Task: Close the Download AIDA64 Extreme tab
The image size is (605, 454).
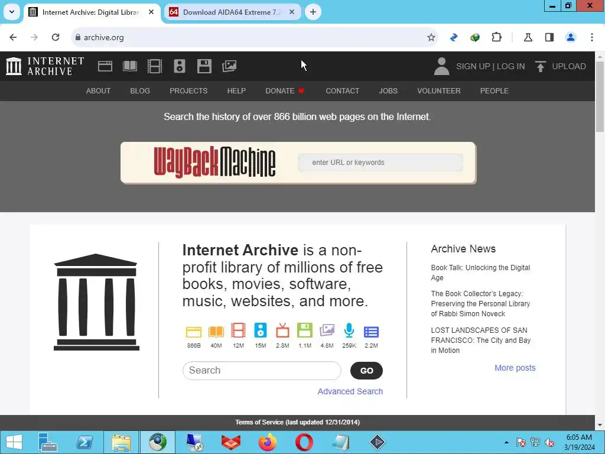Action: (292, 12)
